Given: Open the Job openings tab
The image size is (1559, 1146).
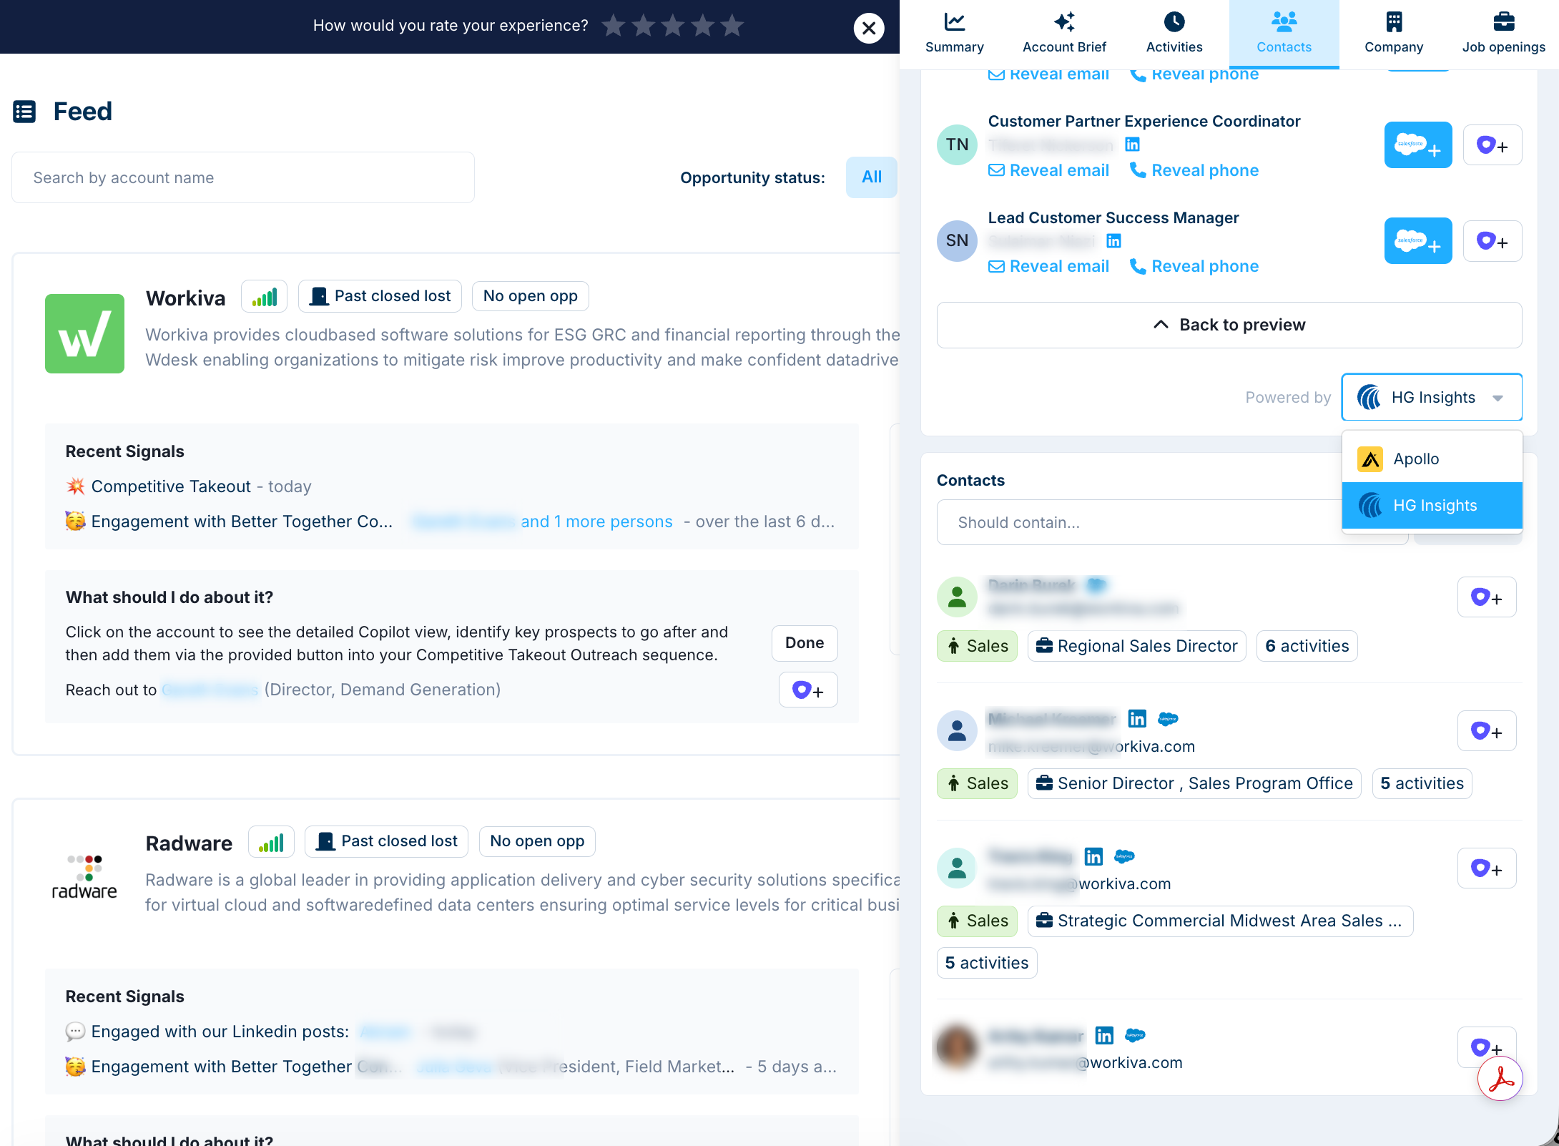Looking at the screenshot, I should (1503, 34).
